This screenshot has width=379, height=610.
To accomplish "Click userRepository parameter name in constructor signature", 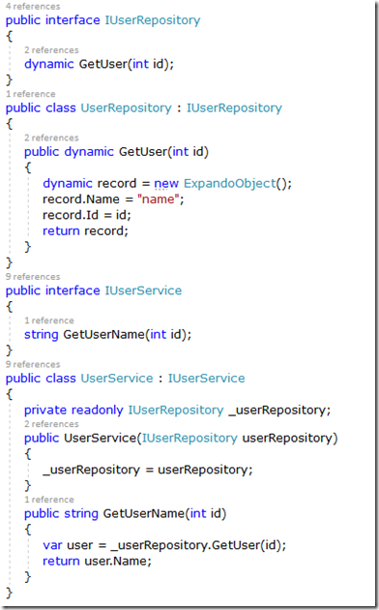I will tap(287, 438).
